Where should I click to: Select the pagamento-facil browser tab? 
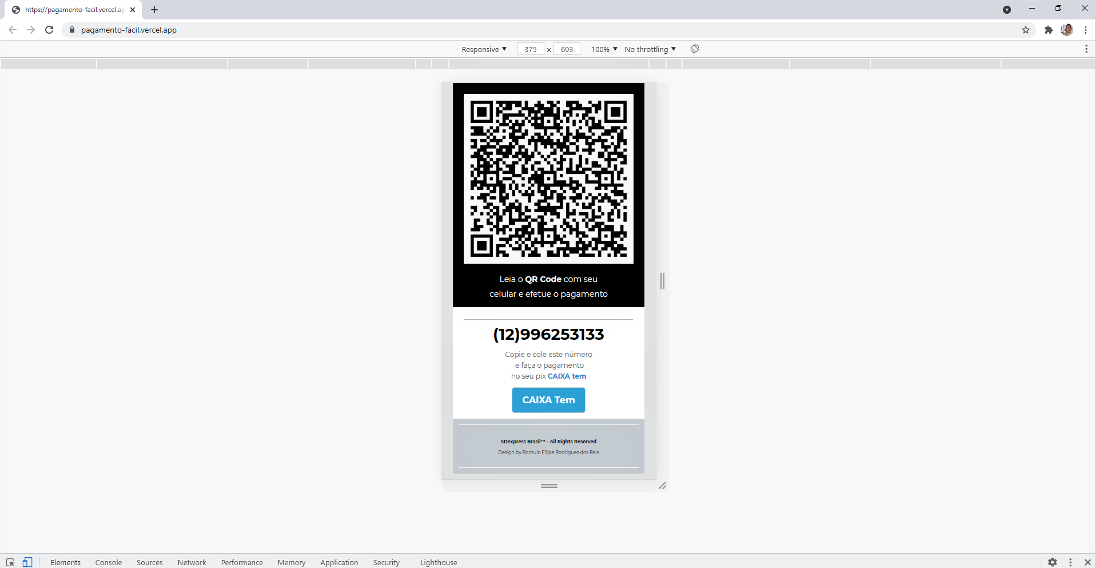pyautogui.click(x=74, y=10)
